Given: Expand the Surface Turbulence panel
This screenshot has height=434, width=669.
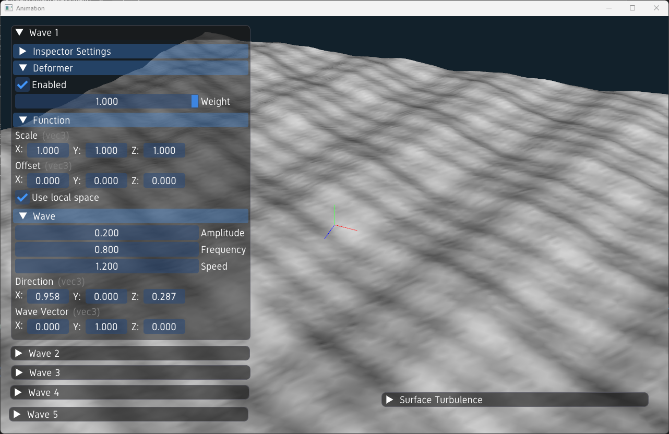Looking at the screenshot, I should coord(515,400).
